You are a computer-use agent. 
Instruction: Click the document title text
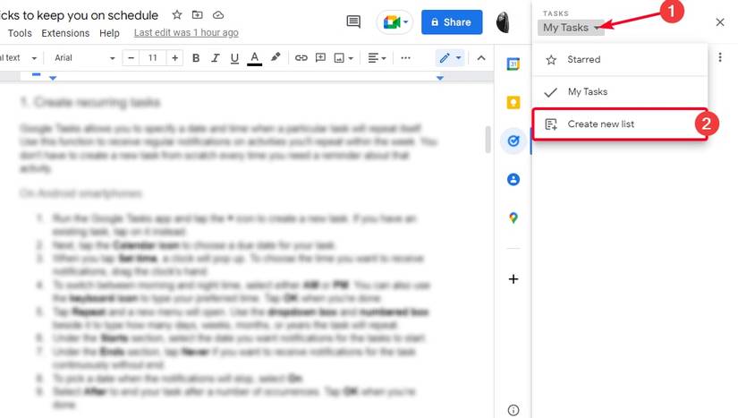pos(79,15)
